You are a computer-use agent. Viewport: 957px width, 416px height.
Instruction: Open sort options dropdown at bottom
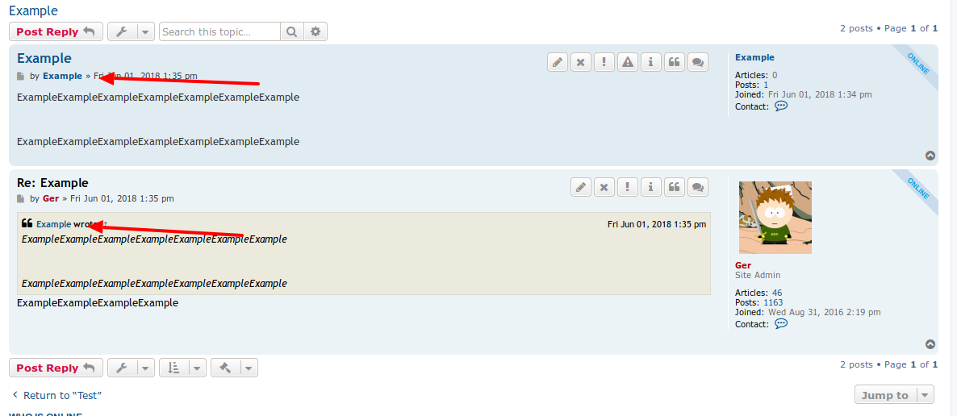[182, 368]
